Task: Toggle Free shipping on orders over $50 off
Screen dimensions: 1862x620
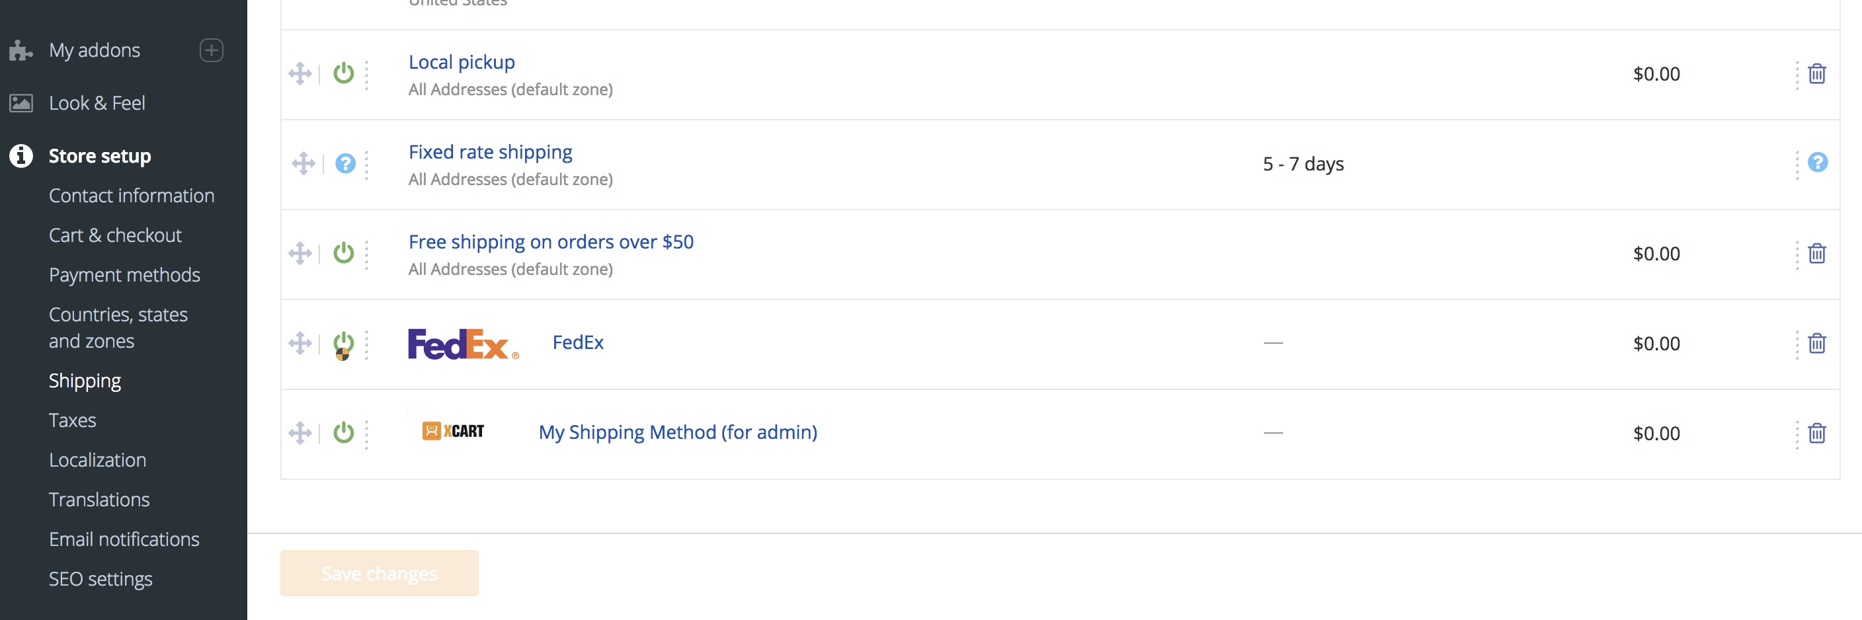Action: click(343, 253)
